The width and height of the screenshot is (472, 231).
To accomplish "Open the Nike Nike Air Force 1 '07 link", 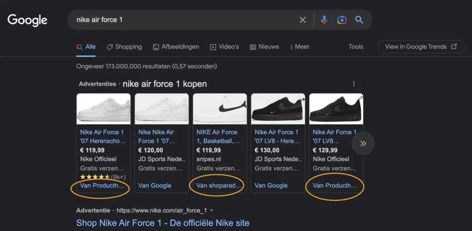I will (157, 136).
